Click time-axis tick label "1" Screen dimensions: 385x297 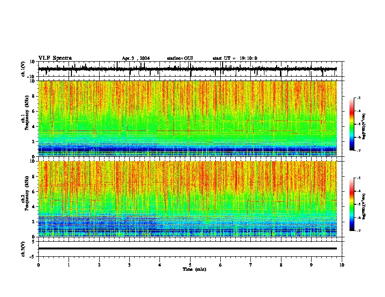tap(69, 265)
